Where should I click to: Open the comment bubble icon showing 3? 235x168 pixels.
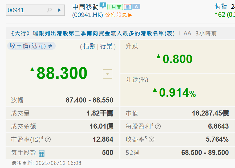[x=103, y=5]
